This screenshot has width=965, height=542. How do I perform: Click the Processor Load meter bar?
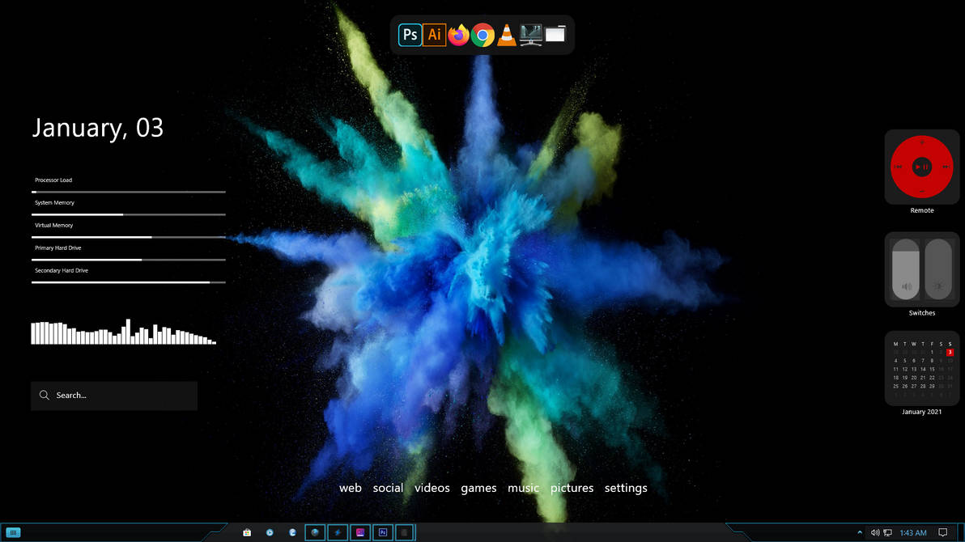[129, 192]
